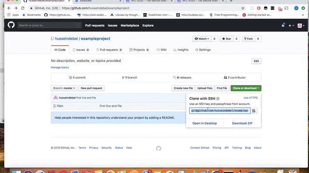This screenshot has height=173, width=309.
Task: Reload the page with refresh icon
Action: 23,8
